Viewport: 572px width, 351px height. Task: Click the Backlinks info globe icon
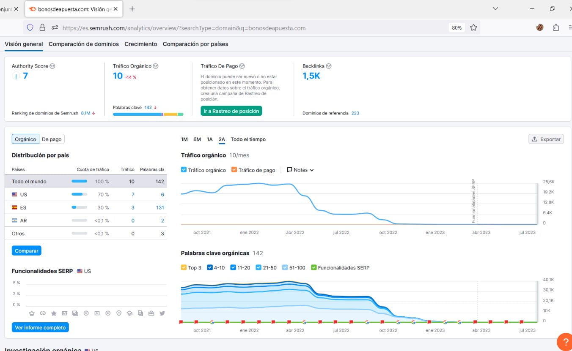(x=329, y=66)
